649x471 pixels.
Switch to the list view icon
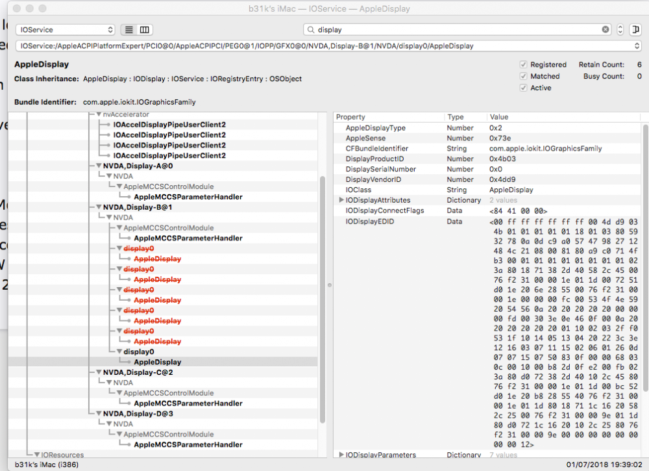(129, 30)
